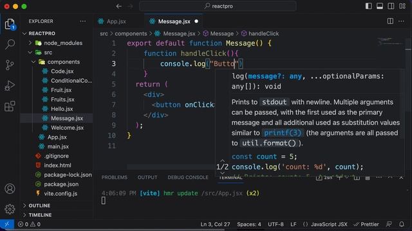Open the Extensions view
The image size is (412, 231).
pos(10,106)
